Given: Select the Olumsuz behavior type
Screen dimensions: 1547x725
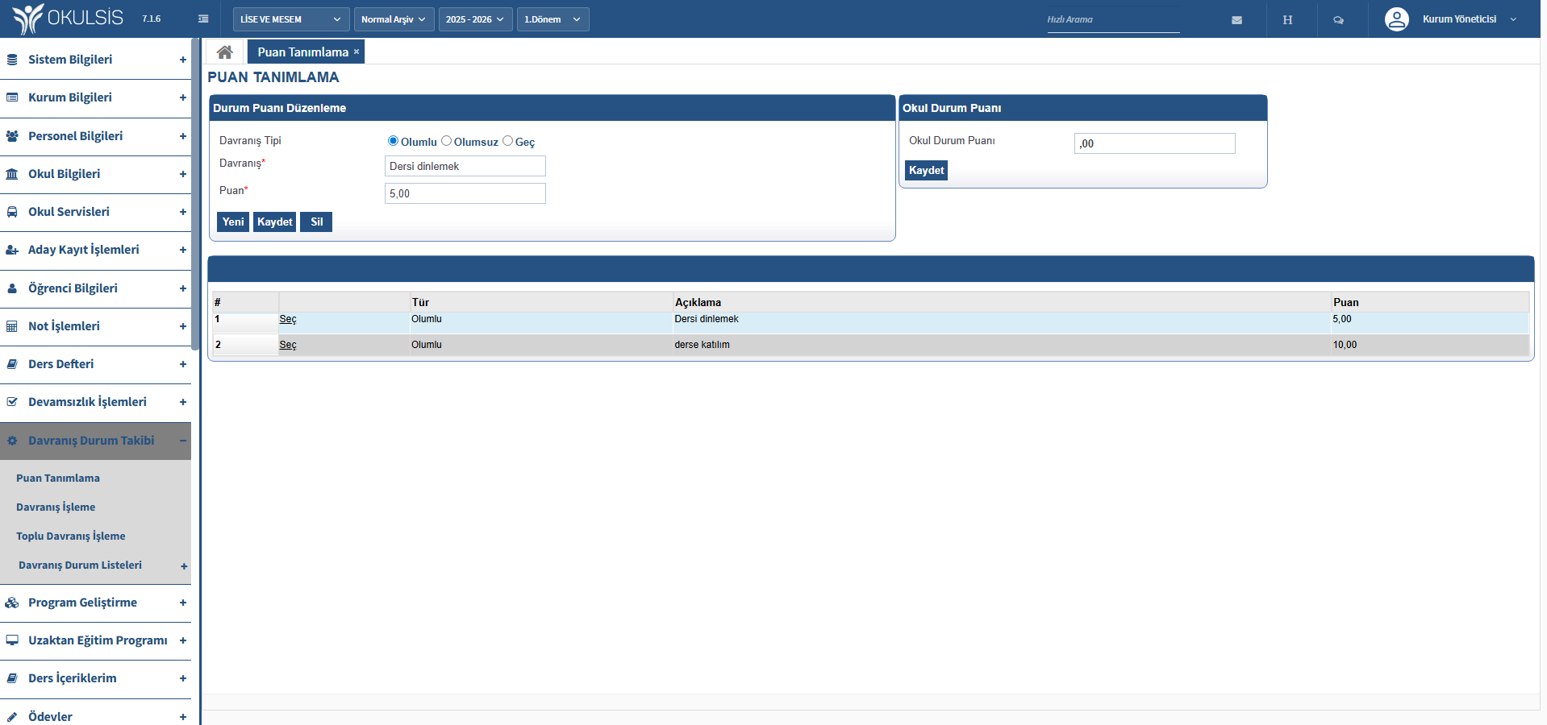Looking at the screenshot, I should point(446,141).
